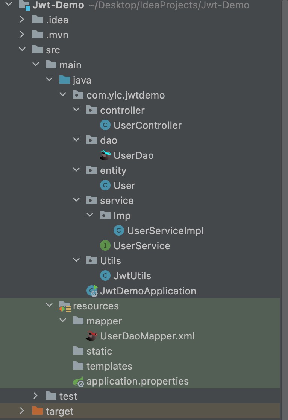The height and width of the screenshot is (420, 288).
Task: Collapse the com.ylc.jwtdemo package
Action: (x=63, y=95)
